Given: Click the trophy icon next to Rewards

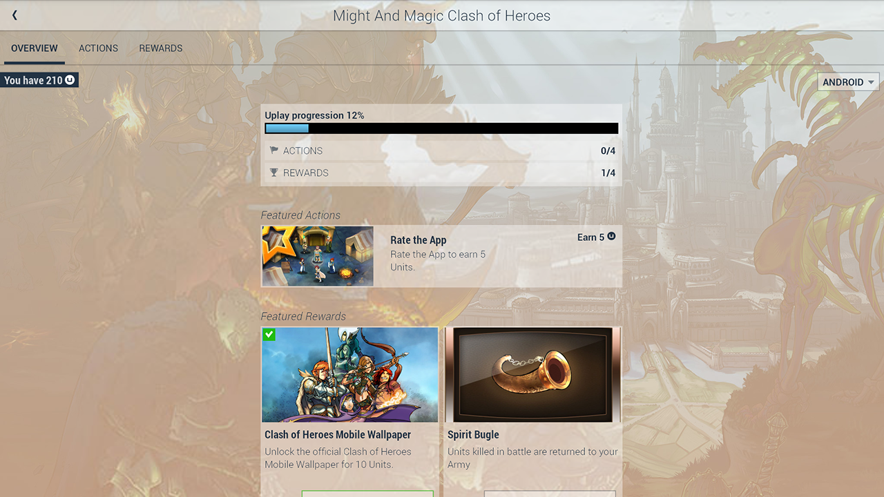Looking at the screenshot, I should click(x=273, y=173).
